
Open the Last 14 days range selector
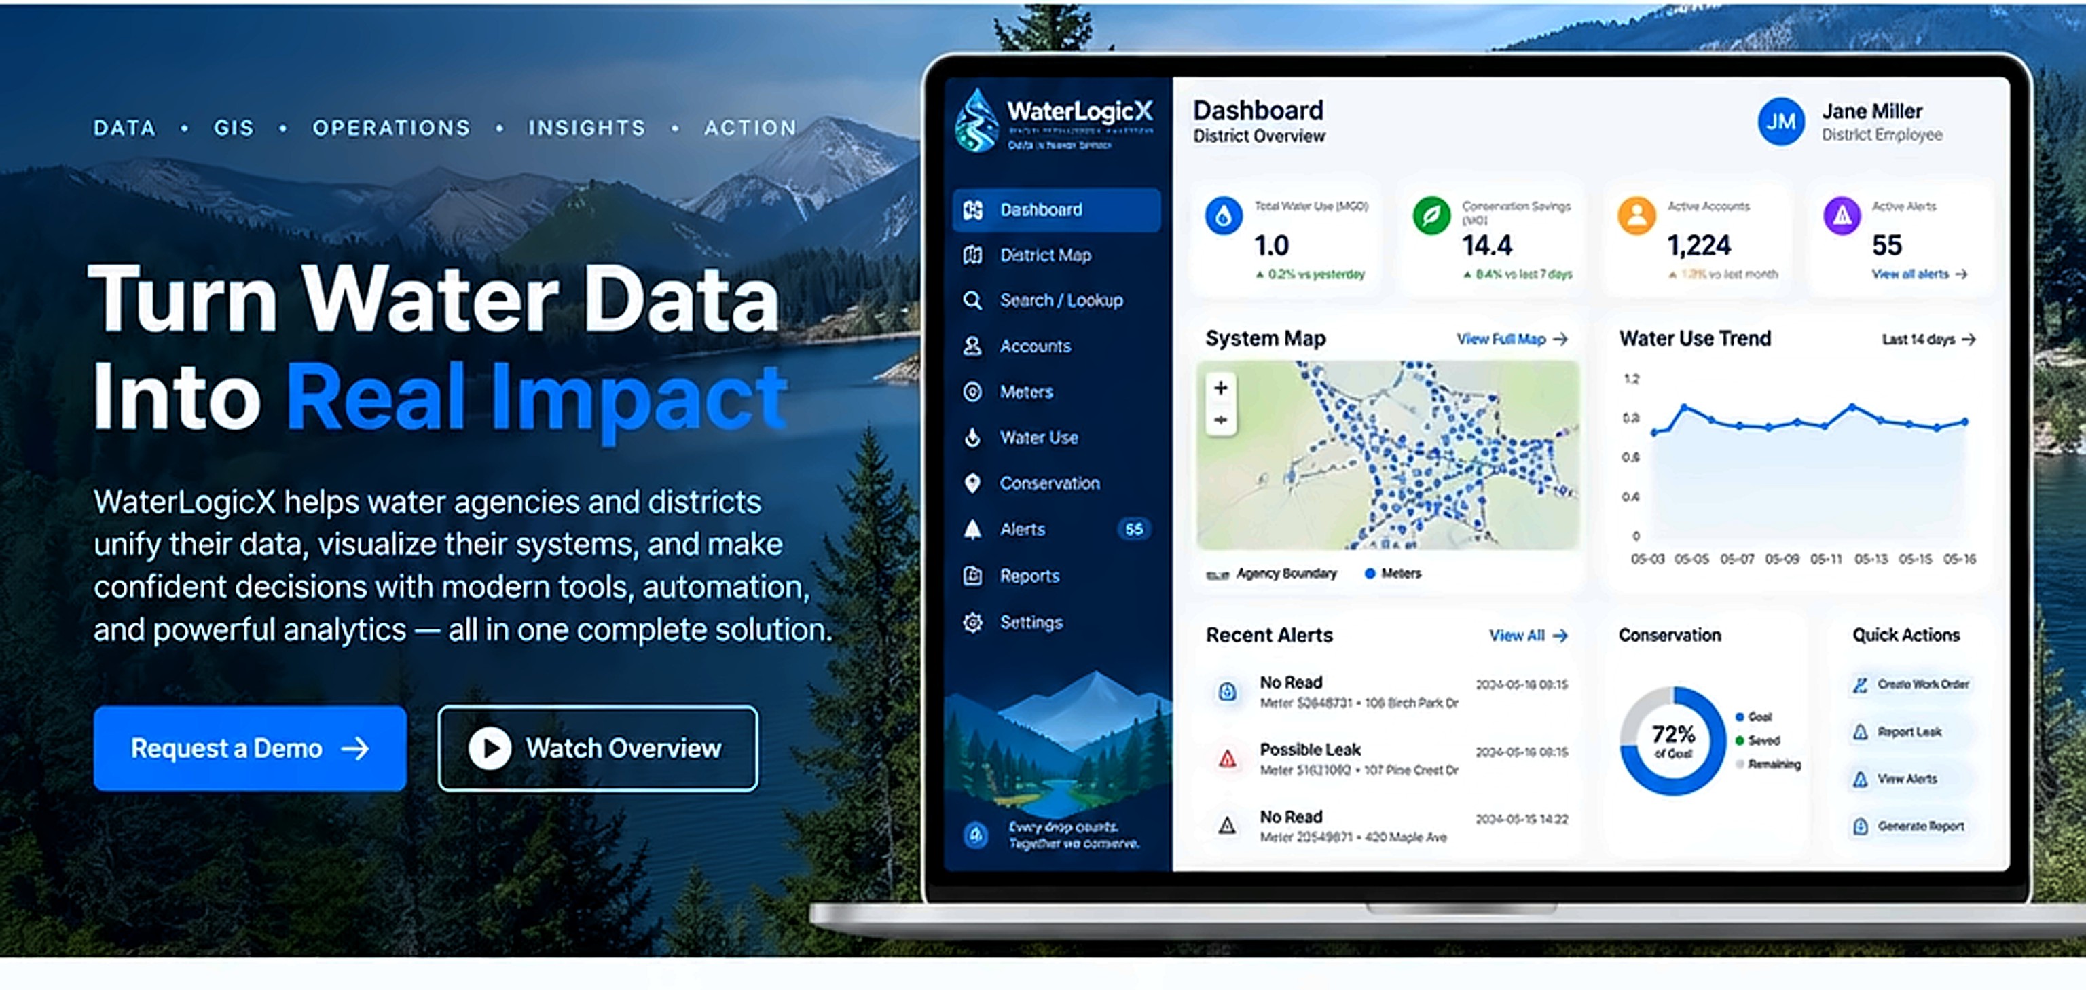(1929, 340)
